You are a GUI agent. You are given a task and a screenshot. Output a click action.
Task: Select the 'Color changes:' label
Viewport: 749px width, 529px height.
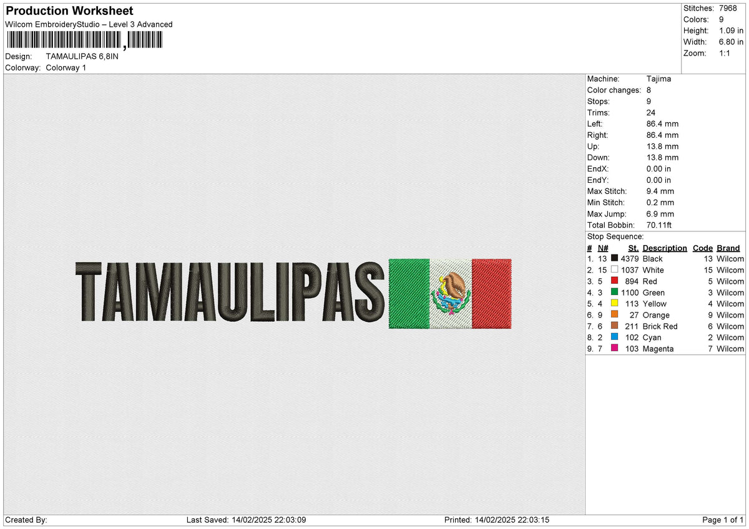(614, 90)
